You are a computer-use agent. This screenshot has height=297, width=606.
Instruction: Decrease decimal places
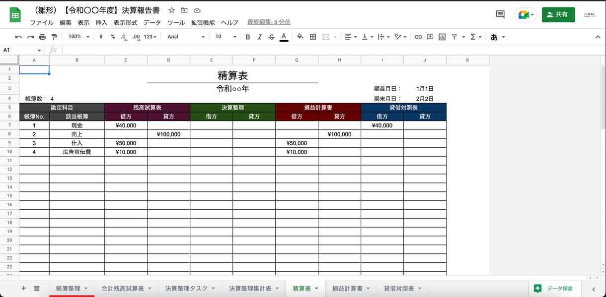tap(124, 37)
